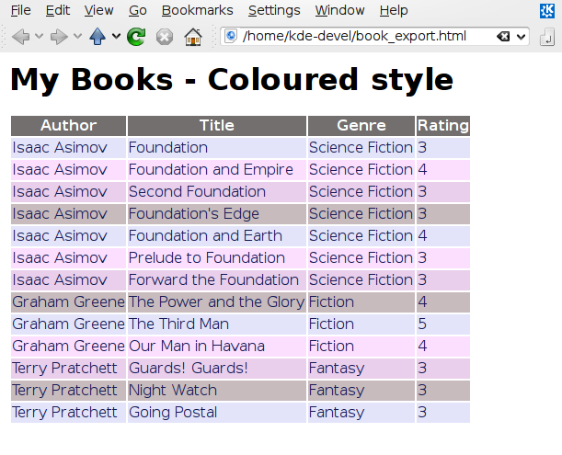Click the Title column header
562x455 pixels.
coord(217,126)
